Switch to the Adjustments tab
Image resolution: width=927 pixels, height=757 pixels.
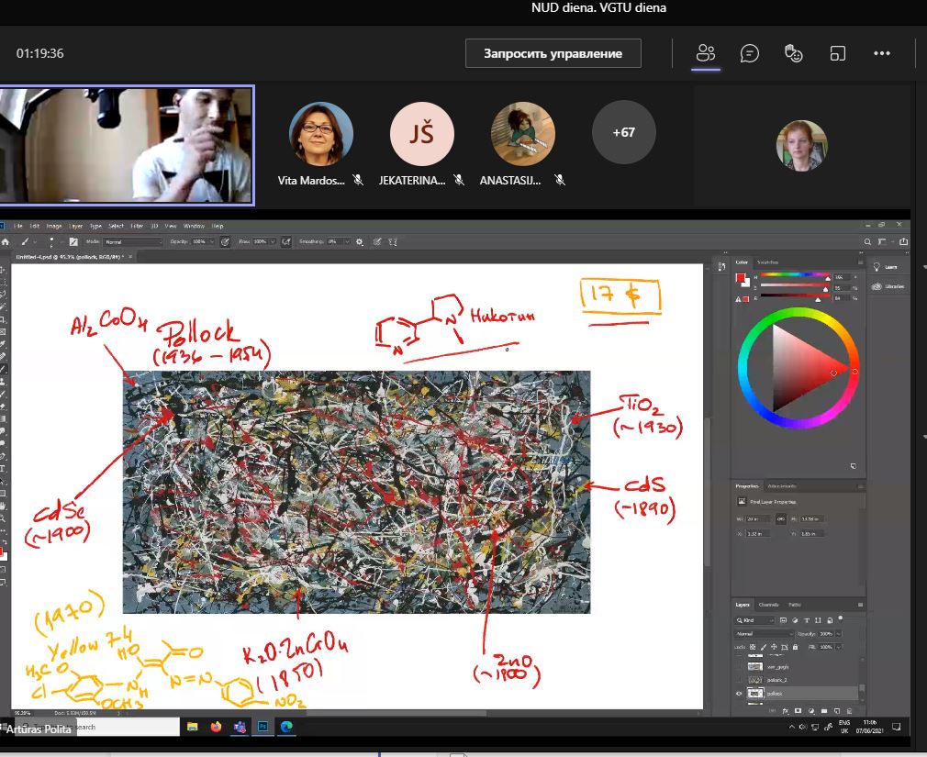coord(782,485)
